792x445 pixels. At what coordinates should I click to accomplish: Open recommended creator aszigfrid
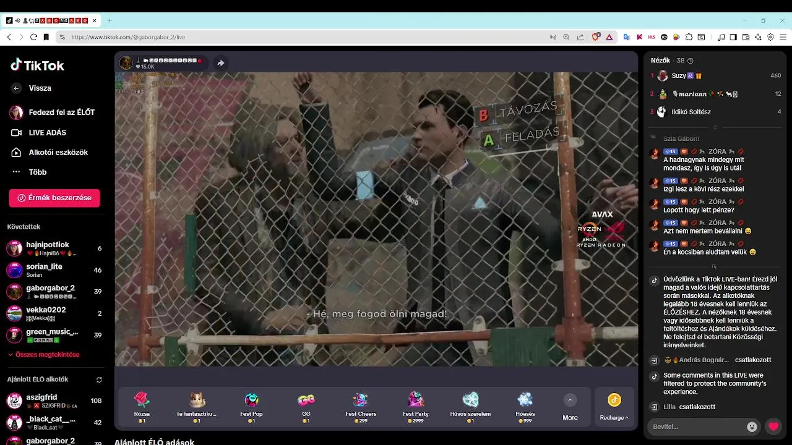click(x=54, y=400)
